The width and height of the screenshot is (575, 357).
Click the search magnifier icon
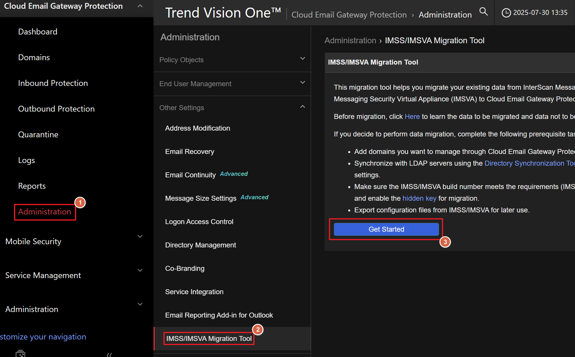483,12
